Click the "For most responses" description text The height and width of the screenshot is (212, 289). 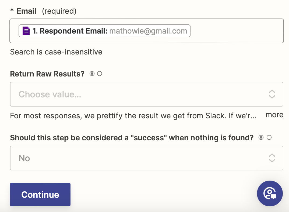point(133,116)
